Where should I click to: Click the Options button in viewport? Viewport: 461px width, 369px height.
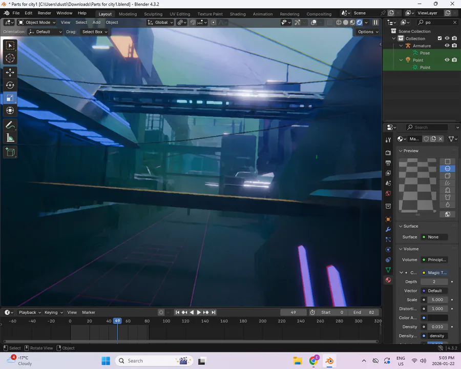point(368,32)
